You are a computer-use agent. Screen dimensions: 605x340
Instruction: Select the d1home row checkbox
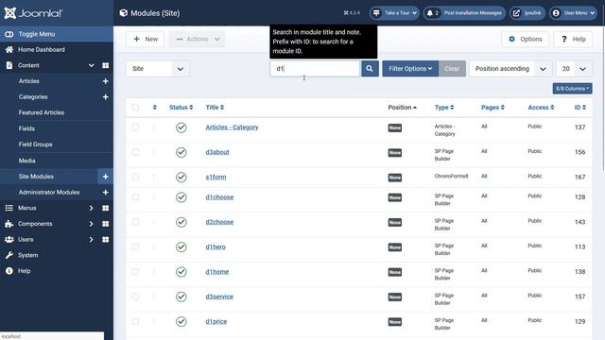(135, 272)
